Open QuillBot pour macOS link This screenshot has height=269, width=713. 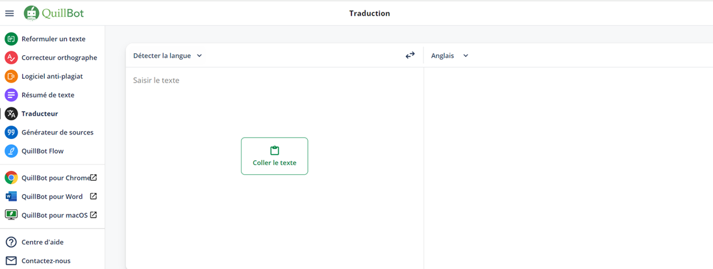click(53, 215)
